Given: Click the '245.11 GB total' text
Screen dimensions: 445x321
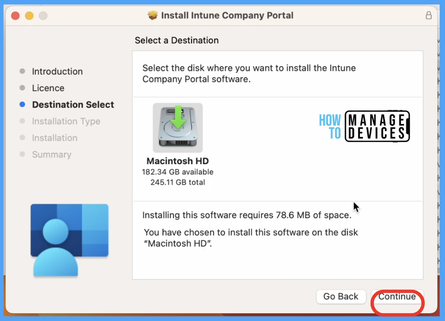Looking at the screenshot, I should pyautogui.click(x=178, y=182).
